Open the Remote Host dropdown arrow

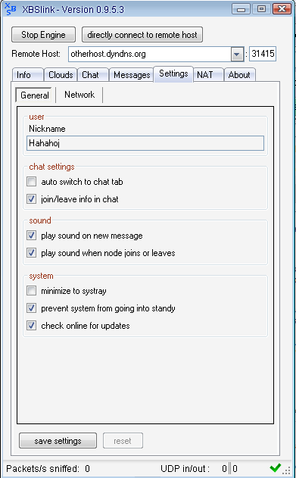238,55
